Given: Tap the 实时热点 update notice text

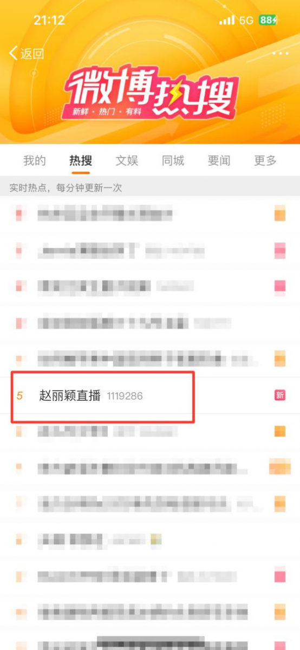Looking at the screenshot, I should pyautogui.click(x=66, y=188).
